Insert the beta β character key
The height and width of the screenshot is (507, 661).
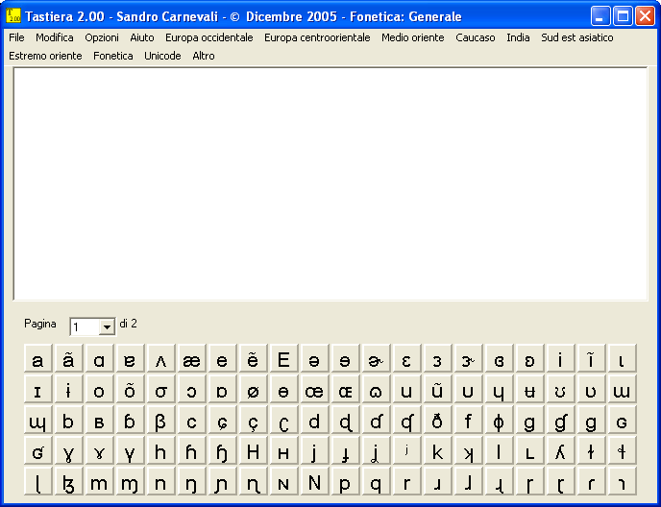(x=160, y=420)
